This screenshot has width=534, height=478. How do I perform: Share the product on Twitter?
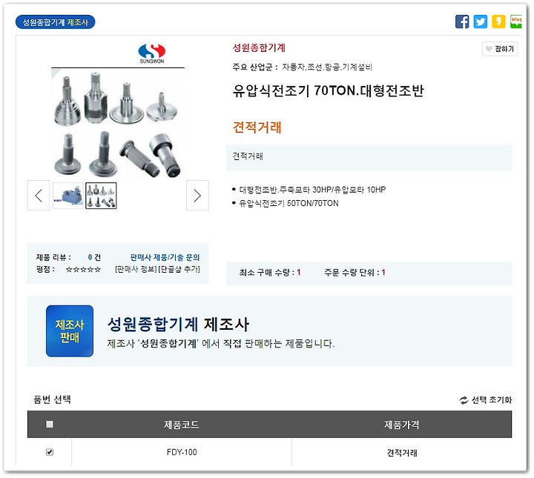tap(480, 21)
